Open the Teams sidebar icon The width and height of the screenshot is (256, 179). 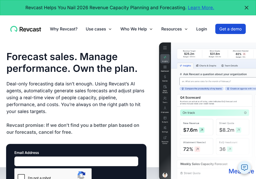[165, 99]
